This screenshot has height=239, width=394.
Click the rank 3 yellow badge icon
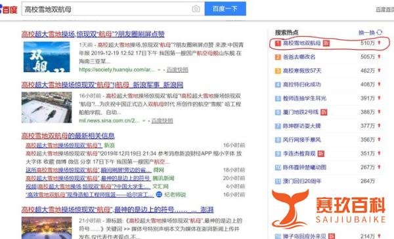tap(278, 71)
